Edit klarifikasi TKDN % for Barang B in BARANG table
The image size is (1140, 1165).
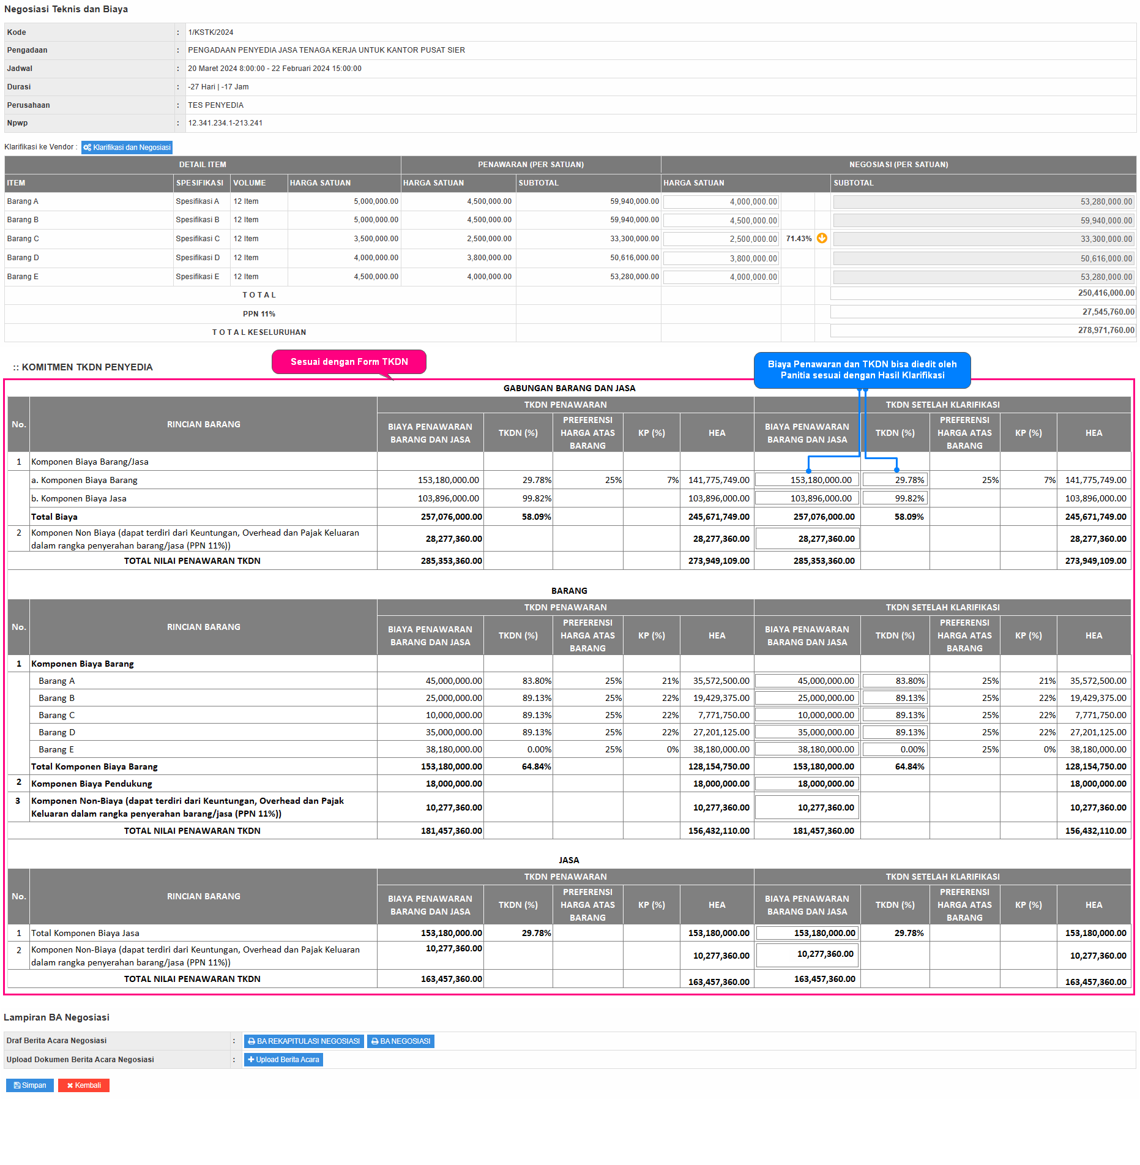[895, 698]
